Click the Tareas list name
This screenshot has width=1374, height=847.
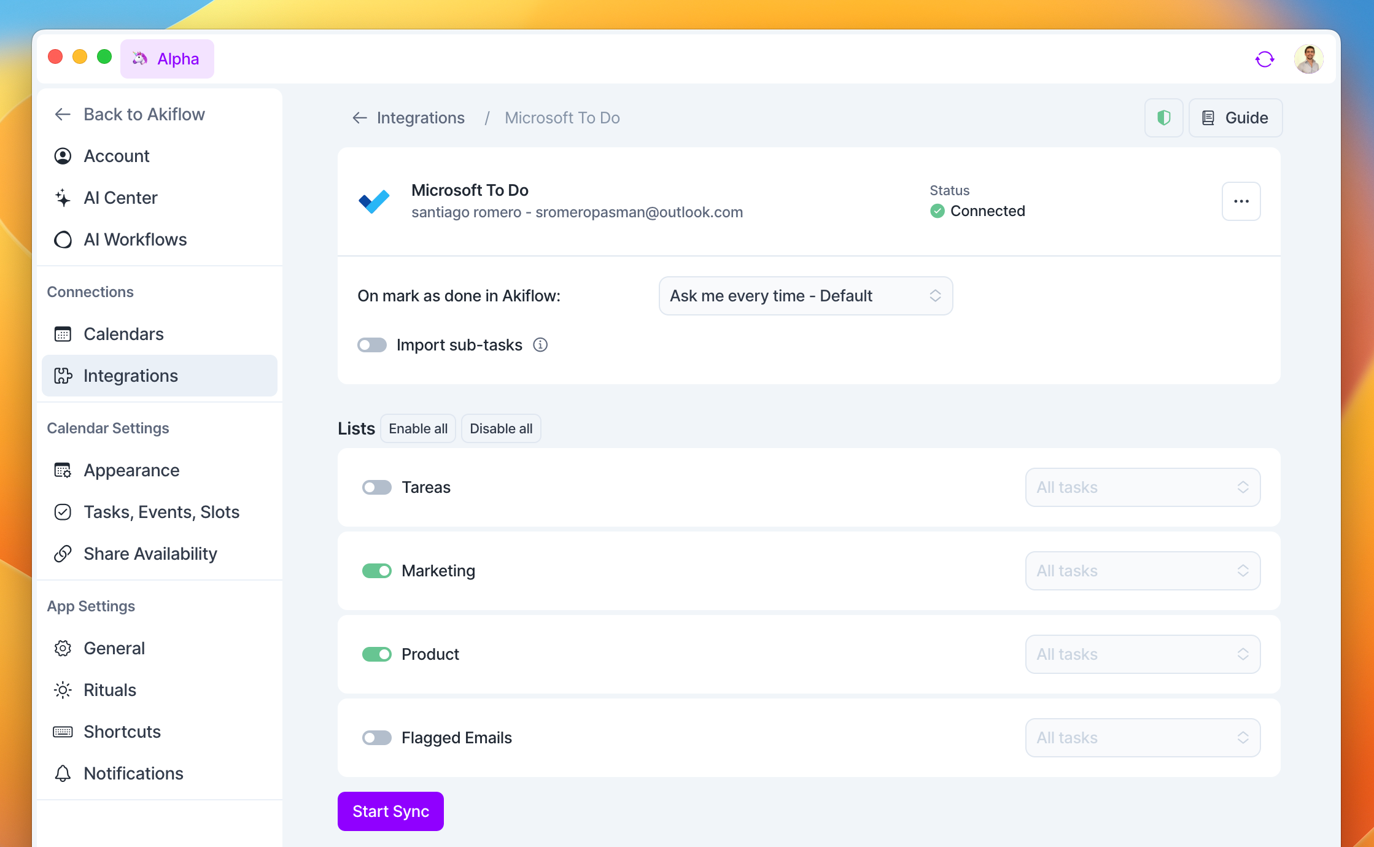coord(426,487)
